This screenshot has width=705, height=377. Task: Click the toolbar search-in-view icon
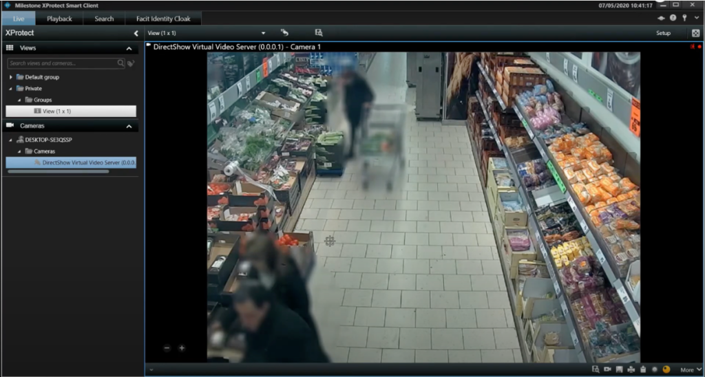[319, 33]
